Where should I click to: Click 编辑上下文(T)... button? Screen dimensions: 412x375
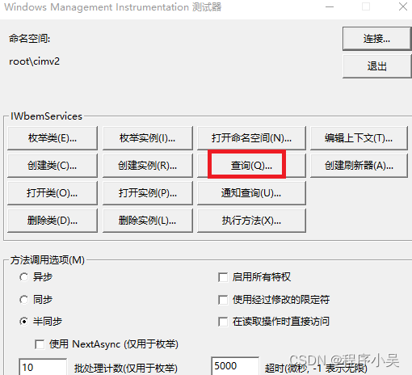[359, 138]
